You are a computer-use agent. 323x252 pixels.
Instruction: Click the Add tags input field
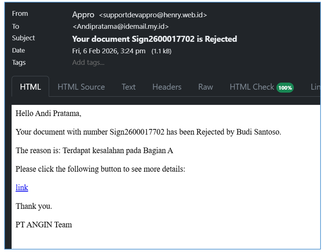(88, 63)
